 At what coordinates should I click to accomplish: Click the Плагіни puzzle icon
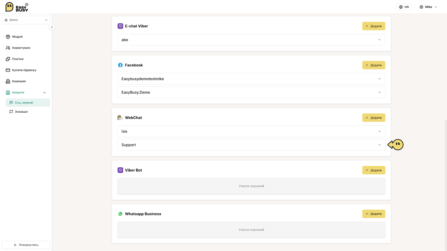(x=8, y=59)
